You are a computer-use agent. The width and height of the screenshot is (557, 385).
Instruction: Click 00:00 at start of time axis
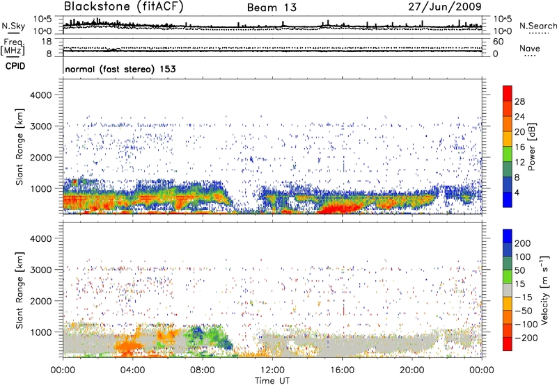point(63,370)
